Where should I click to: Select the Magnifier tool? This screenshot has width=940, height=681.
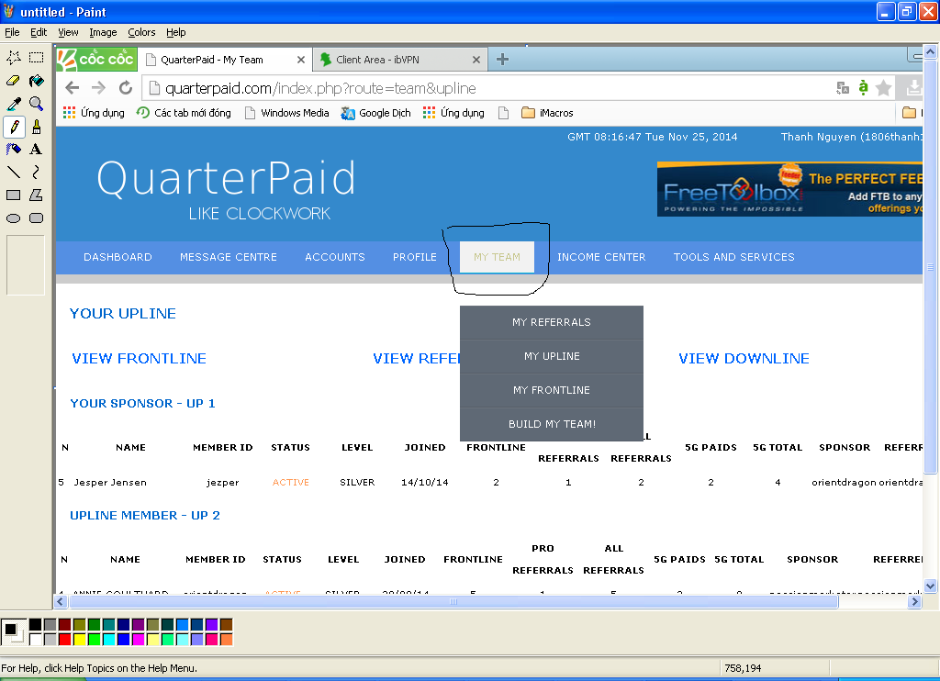[x=36, y=104]
